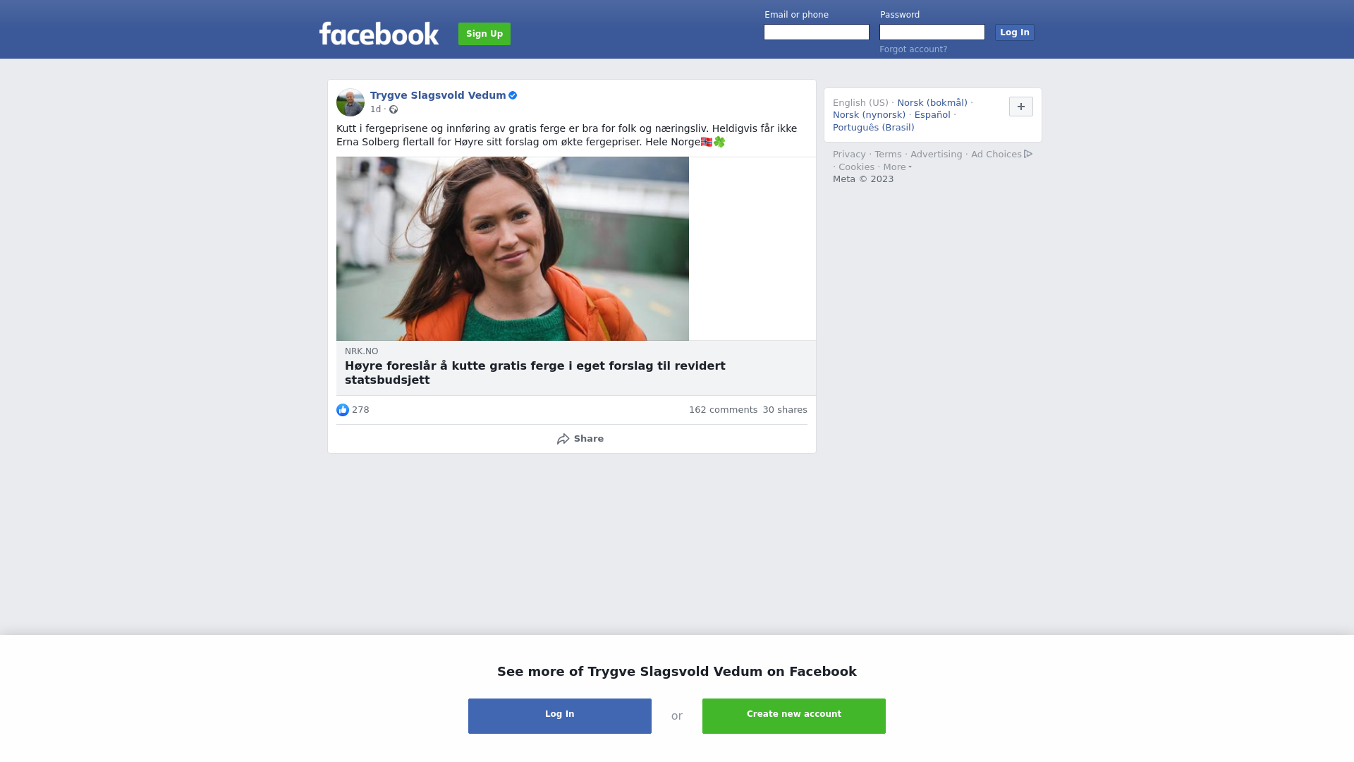Image resolution: width=1354 pixels, height=762 pixels.
Task: Open the NRK article photo thumbnail
Action: pos(513,249)
